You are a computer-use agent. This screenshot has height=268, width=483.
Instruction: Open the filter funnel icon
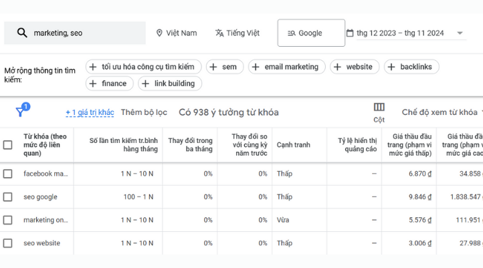20,112
